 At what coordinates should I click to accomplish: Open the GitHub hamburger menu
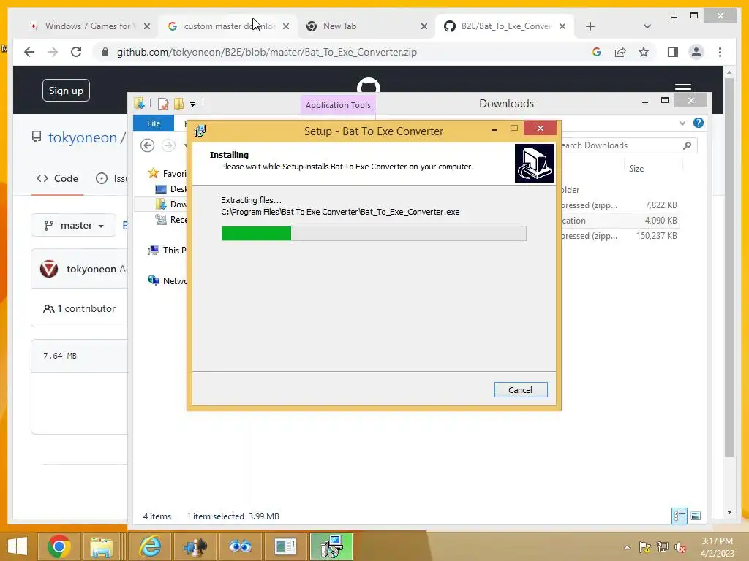pos(682,86)
